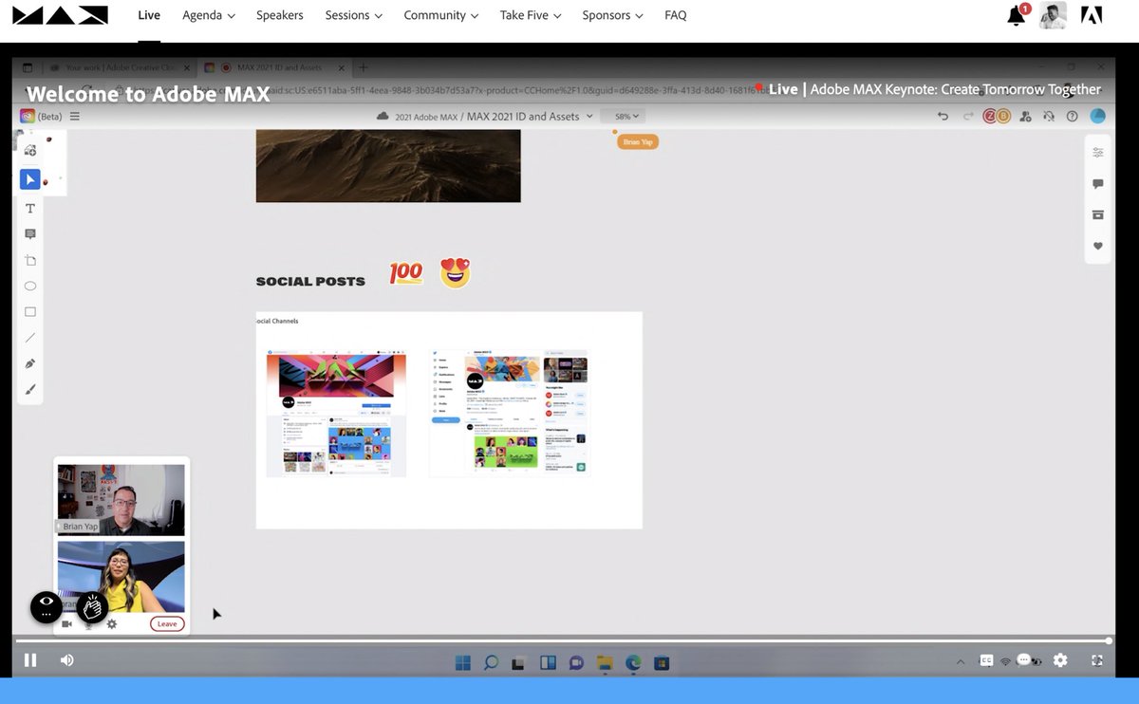Click the add image tool
Screen dimensions: 1139x704
click(30, 150)
